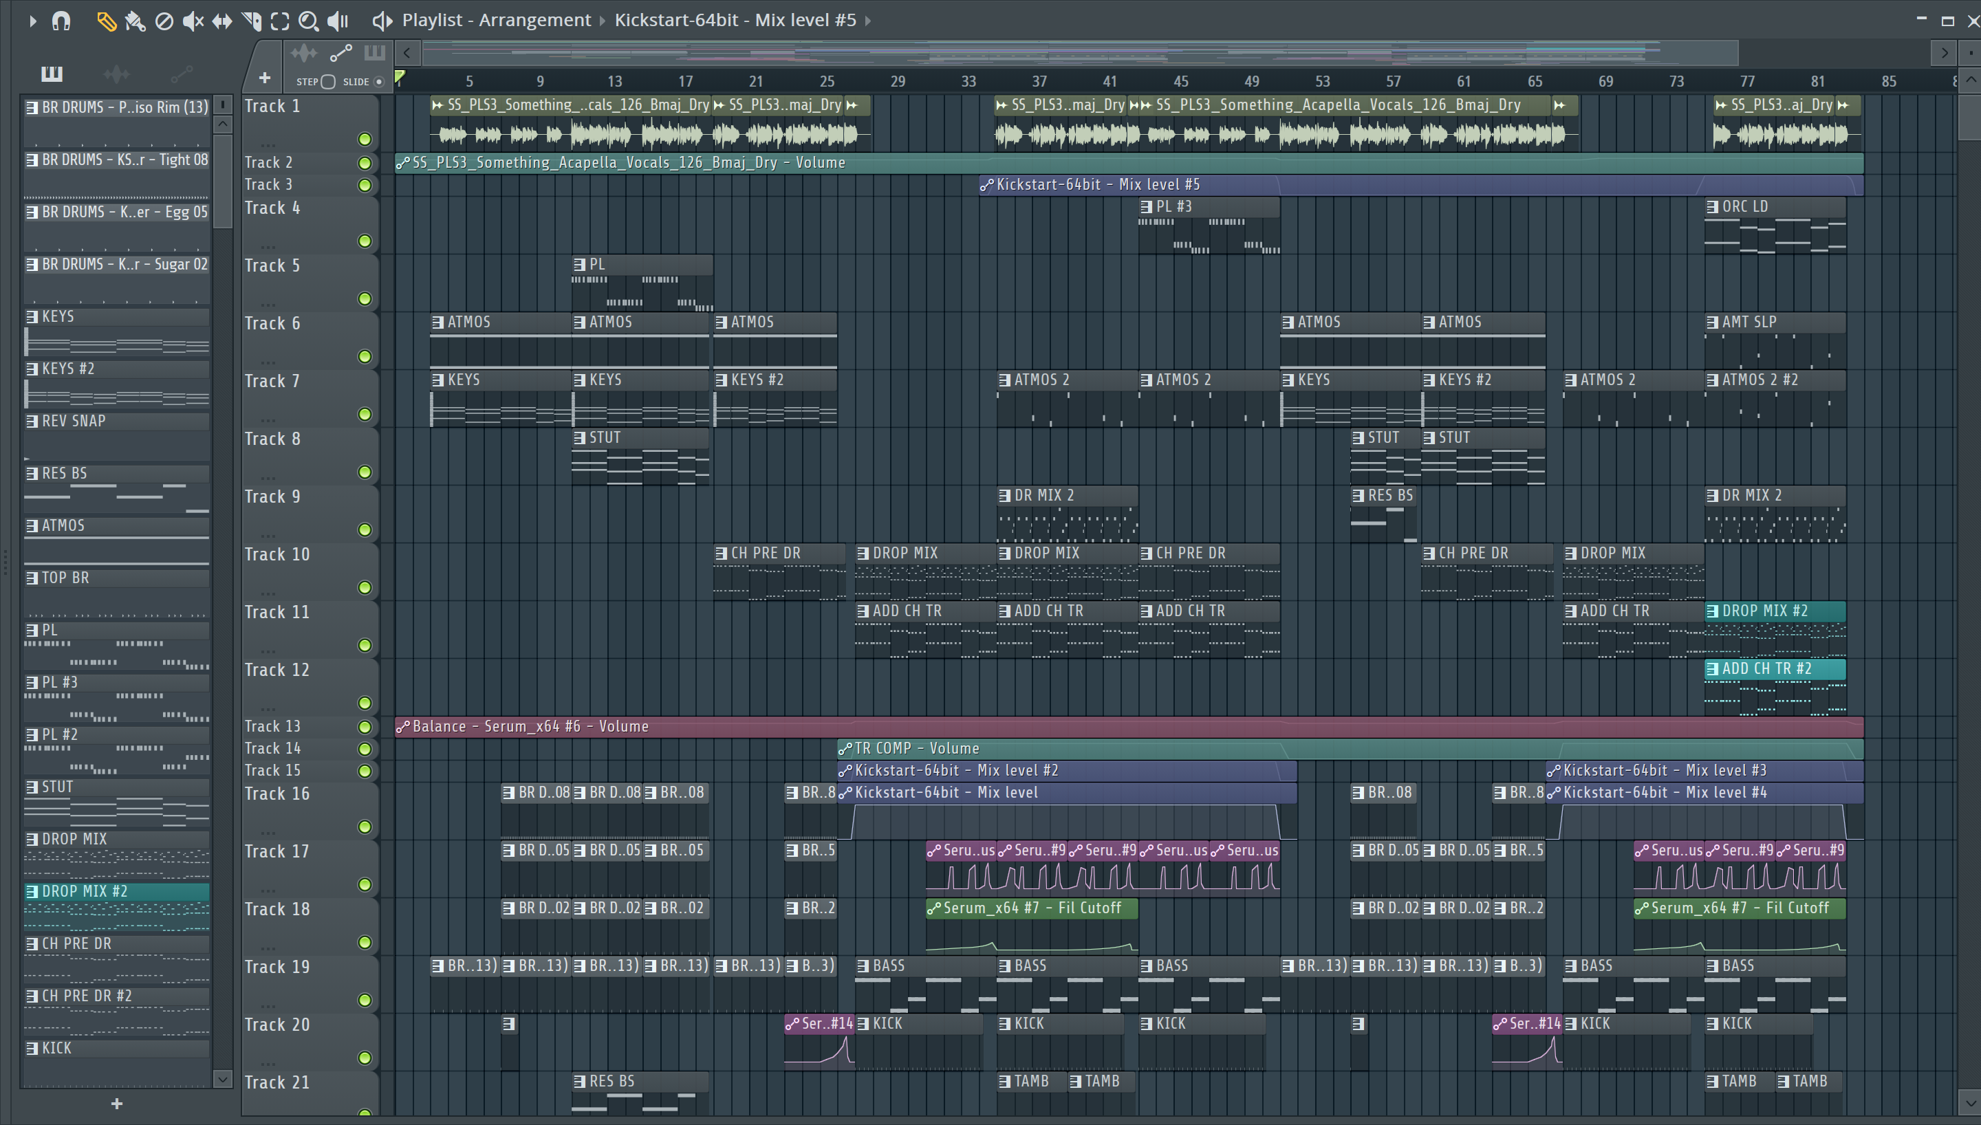Click the pattern speaker icon before Playlist title
The width and height of the screenshot is (1981, 1125).
tap(382, 21)
